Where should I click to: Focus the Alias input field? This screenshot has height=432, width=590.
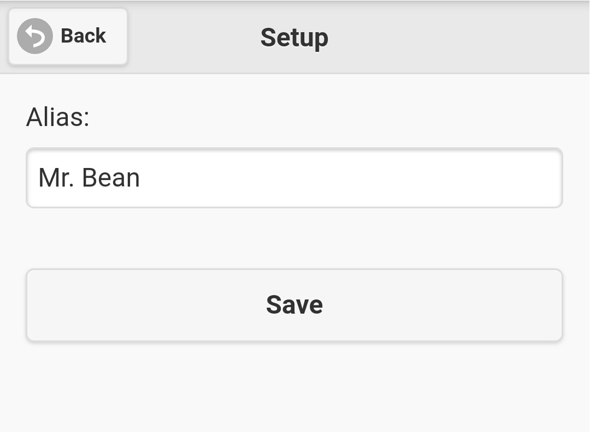tap(294, 178)
